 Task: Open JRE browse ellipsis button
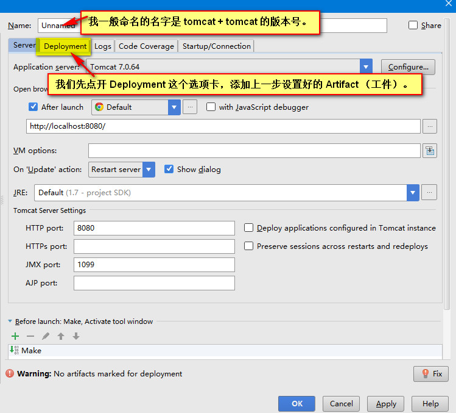tap(429, 192)
